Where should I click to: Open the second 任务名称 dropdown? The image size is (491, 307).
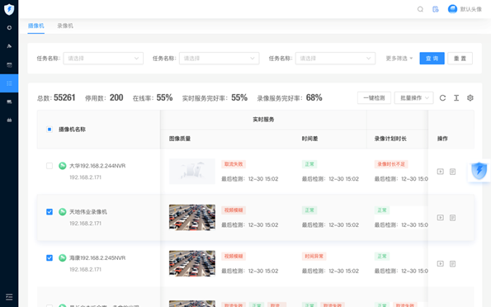click(220, 59)
